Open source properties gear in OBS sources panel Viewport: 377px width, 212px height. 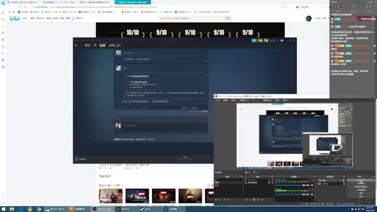click(254, 199)
